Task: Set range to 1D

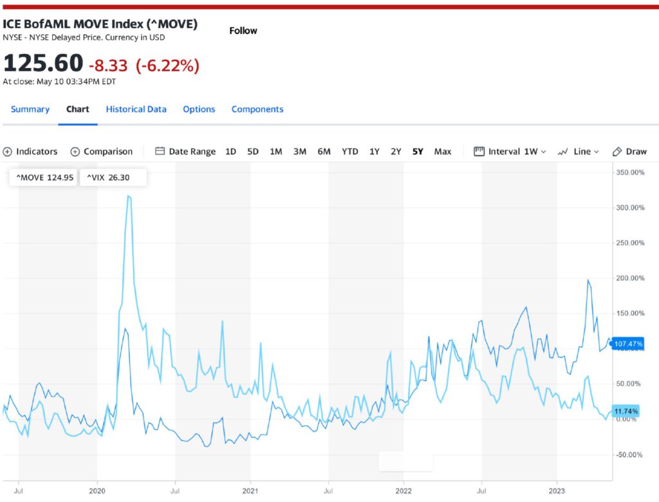Action: (231, 152)
